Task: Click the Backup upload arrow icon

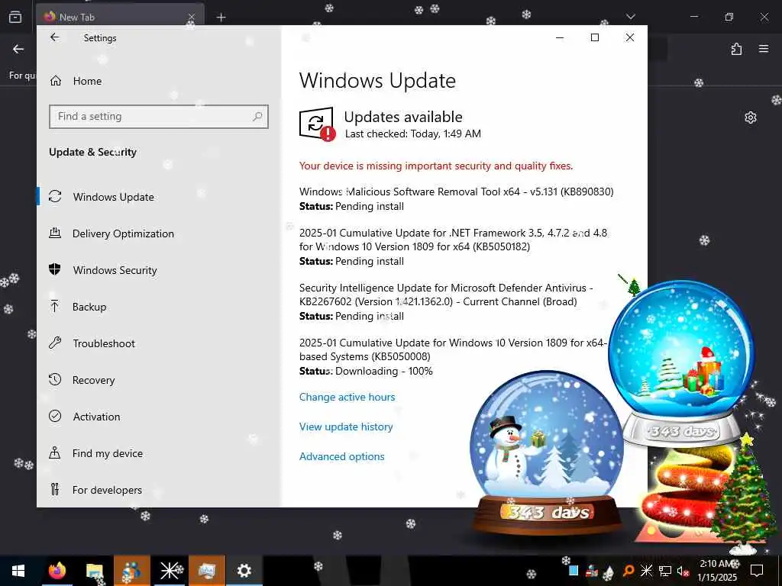Action: tap(55, 306)
